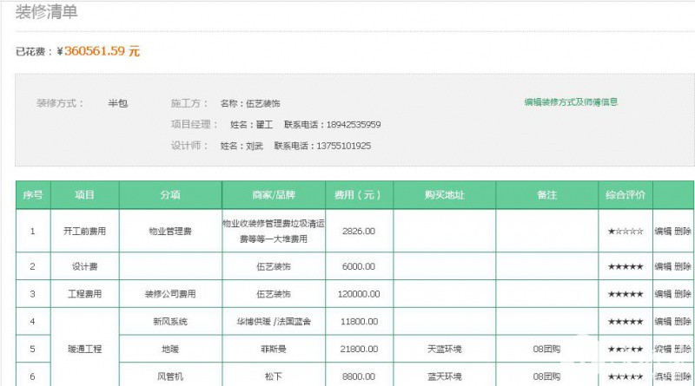Delete the 工程费用 row
The width and height of the screenshot is (695, 386).
684,294
